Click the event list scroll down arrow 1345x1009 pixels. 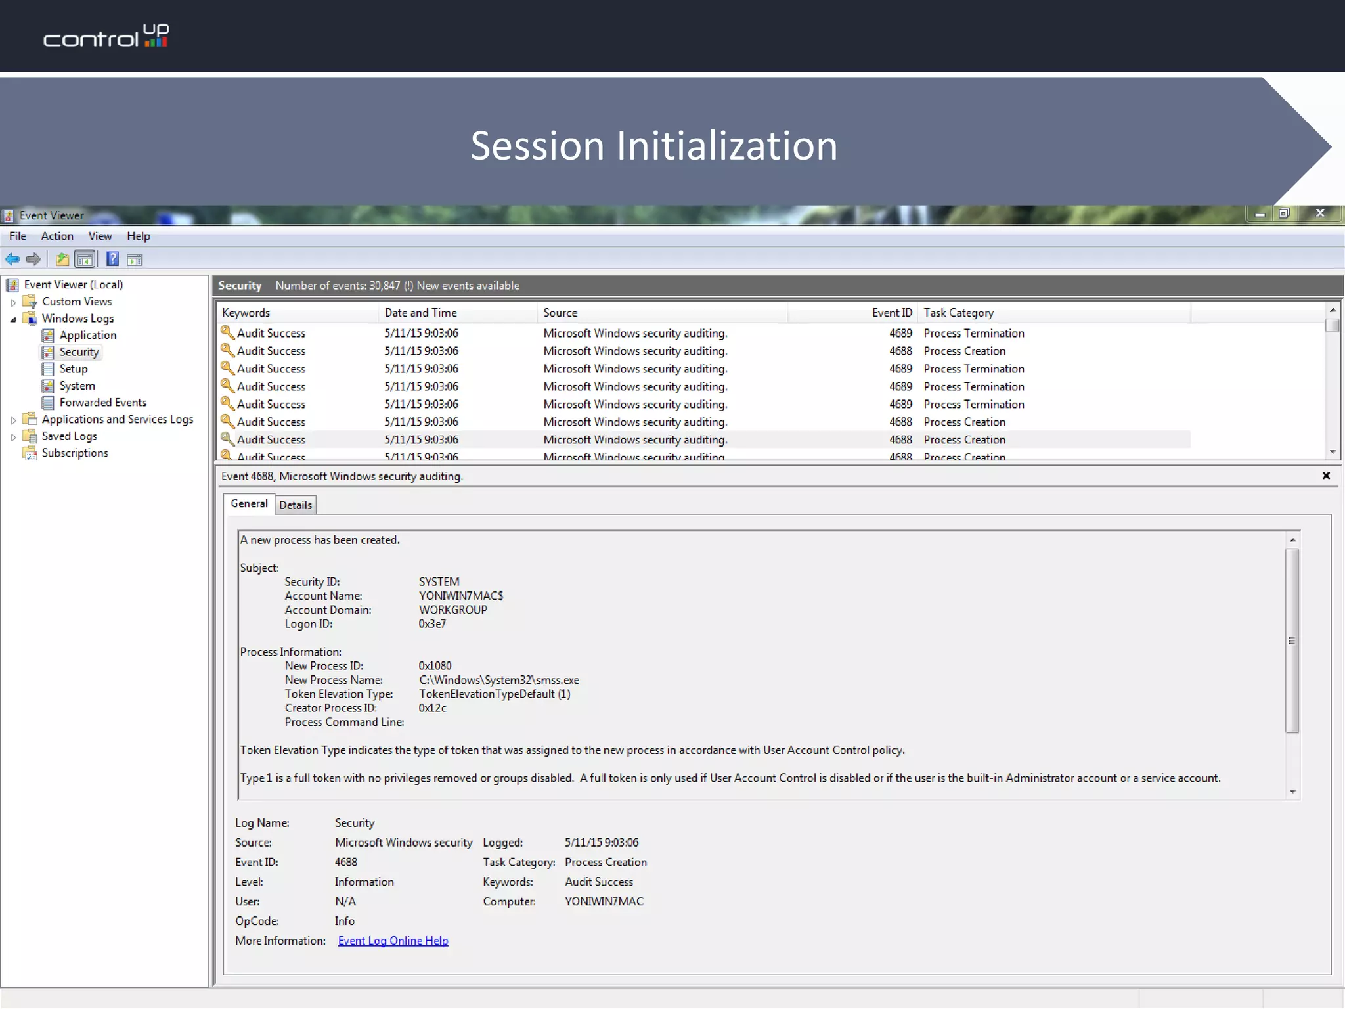coord(1333,452)
